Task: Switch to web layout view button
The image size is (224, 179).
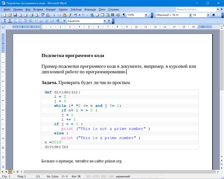Action: [6, 171]
